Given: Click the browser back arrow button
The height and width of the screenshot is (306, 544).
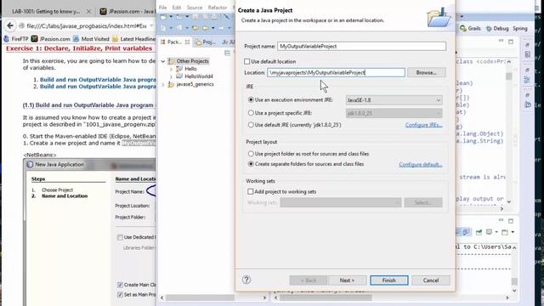Looking at the screenshot, I should tap(10, 25).
